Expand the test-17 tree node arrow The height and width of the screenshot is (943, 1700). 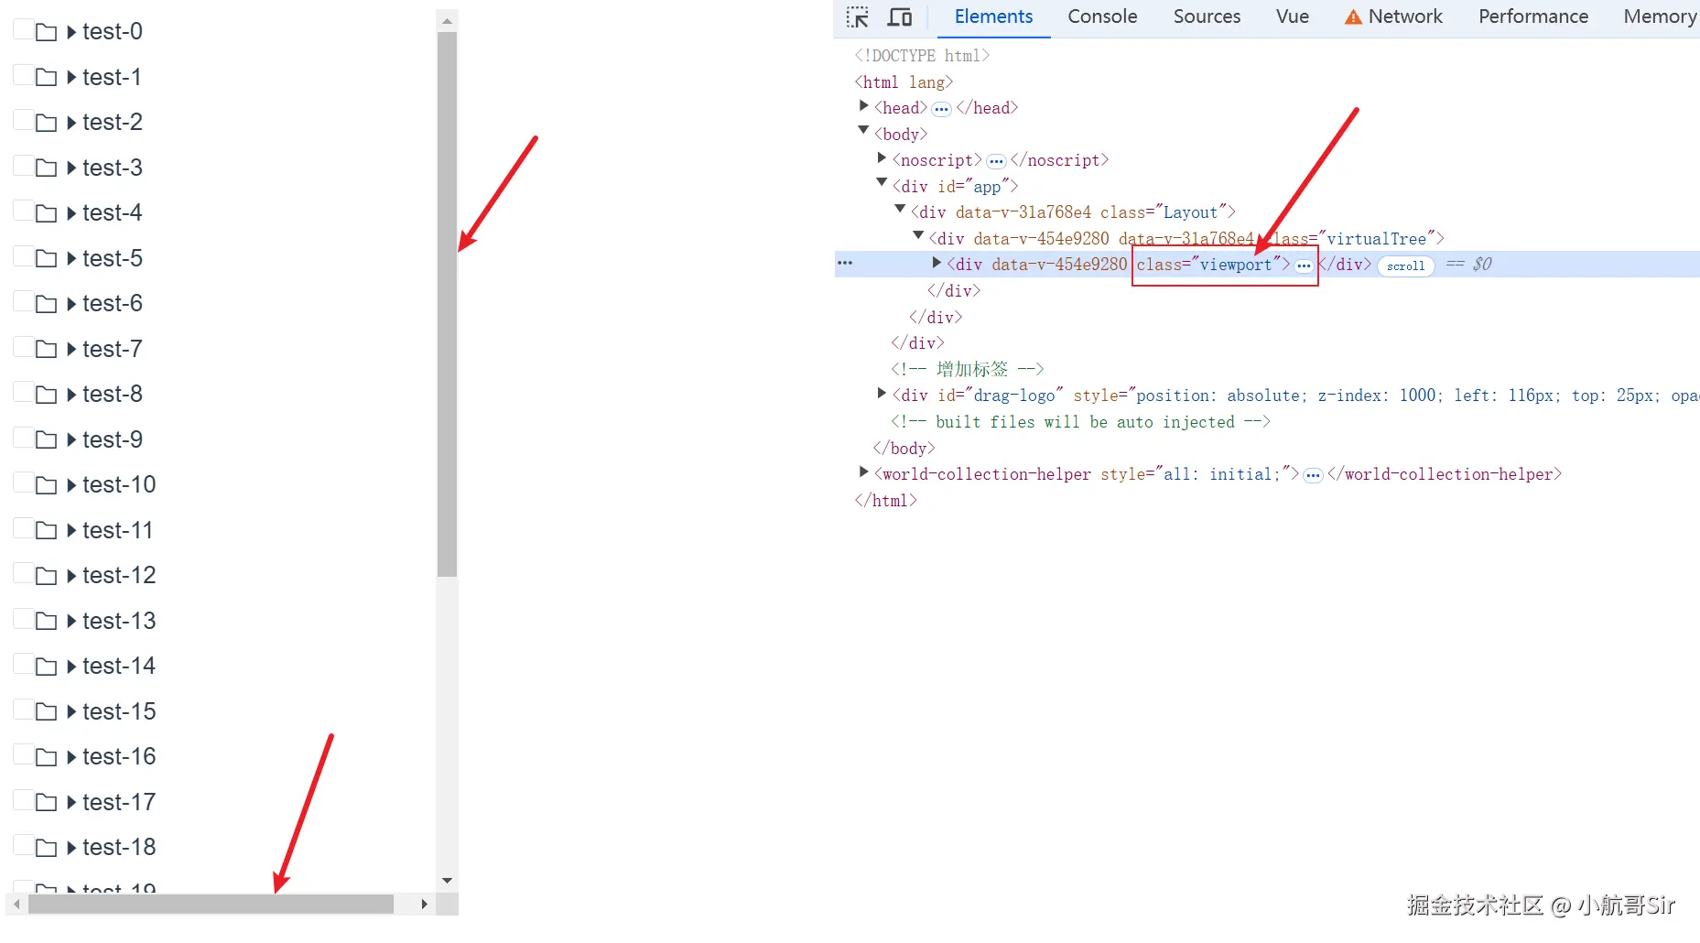pos(71,803)
